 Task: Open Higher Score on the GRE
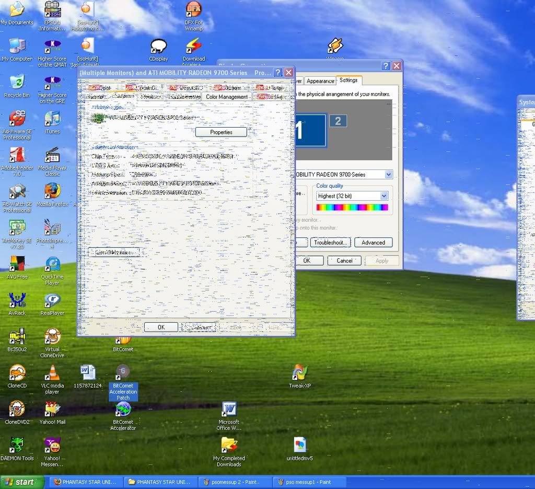52,89
